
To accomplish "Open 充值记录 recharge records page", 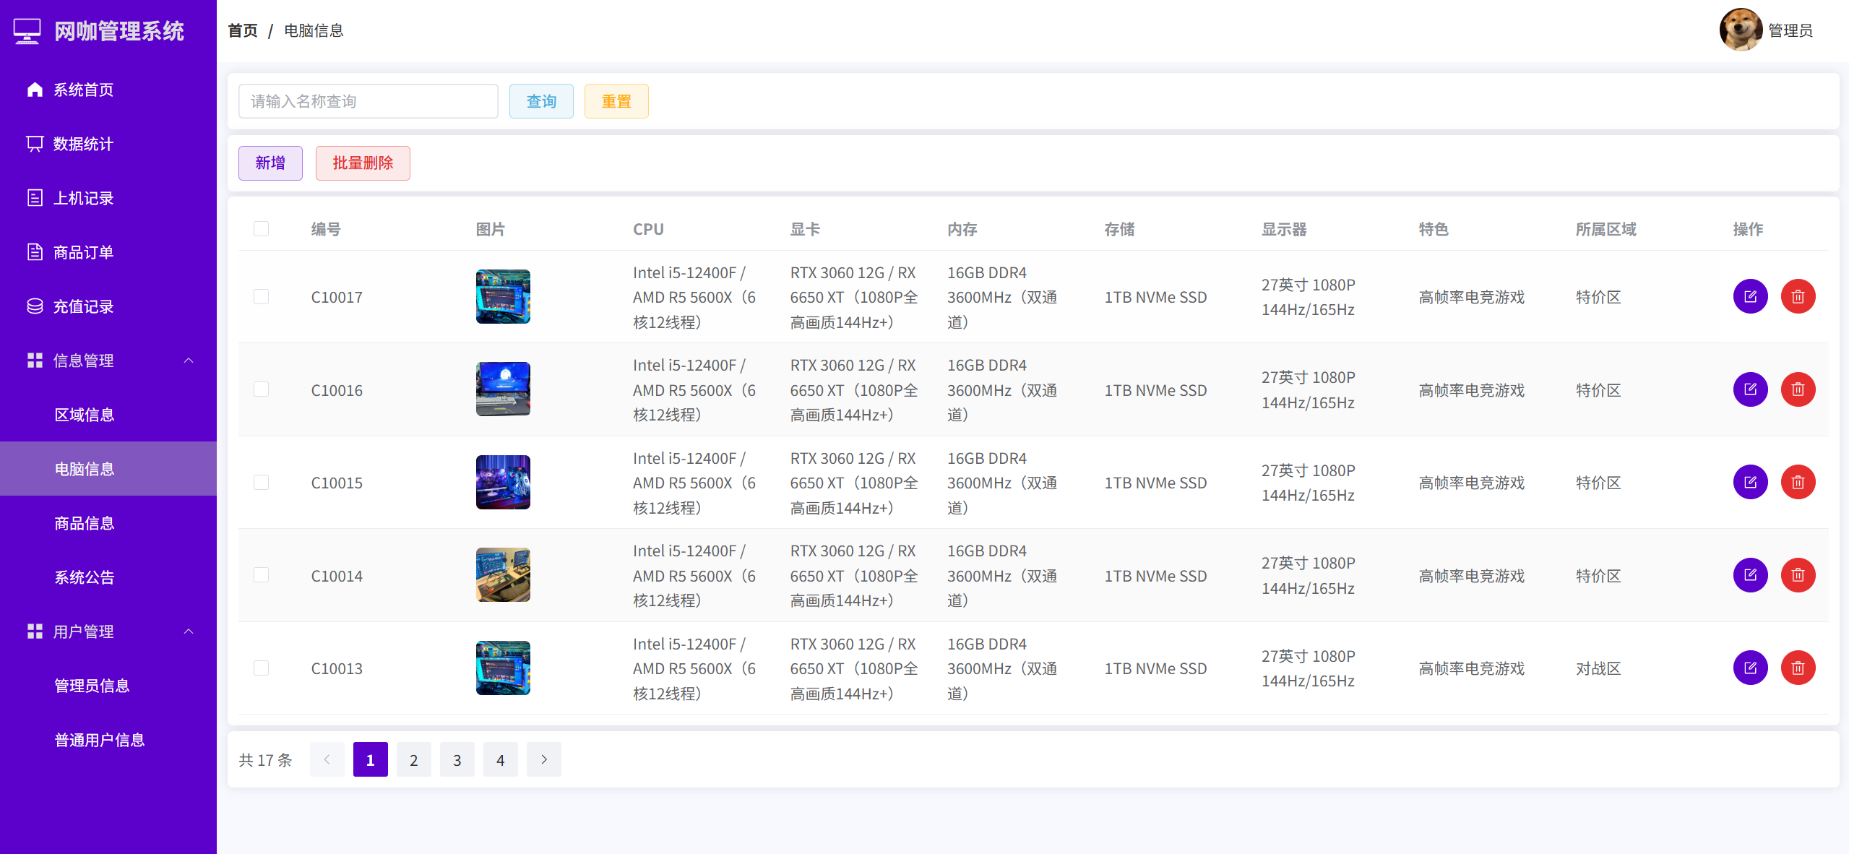I will click(x=82, y=306).
